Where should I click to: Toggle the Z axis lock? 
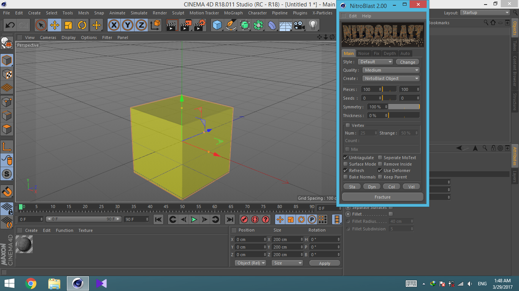click(141, 25)
